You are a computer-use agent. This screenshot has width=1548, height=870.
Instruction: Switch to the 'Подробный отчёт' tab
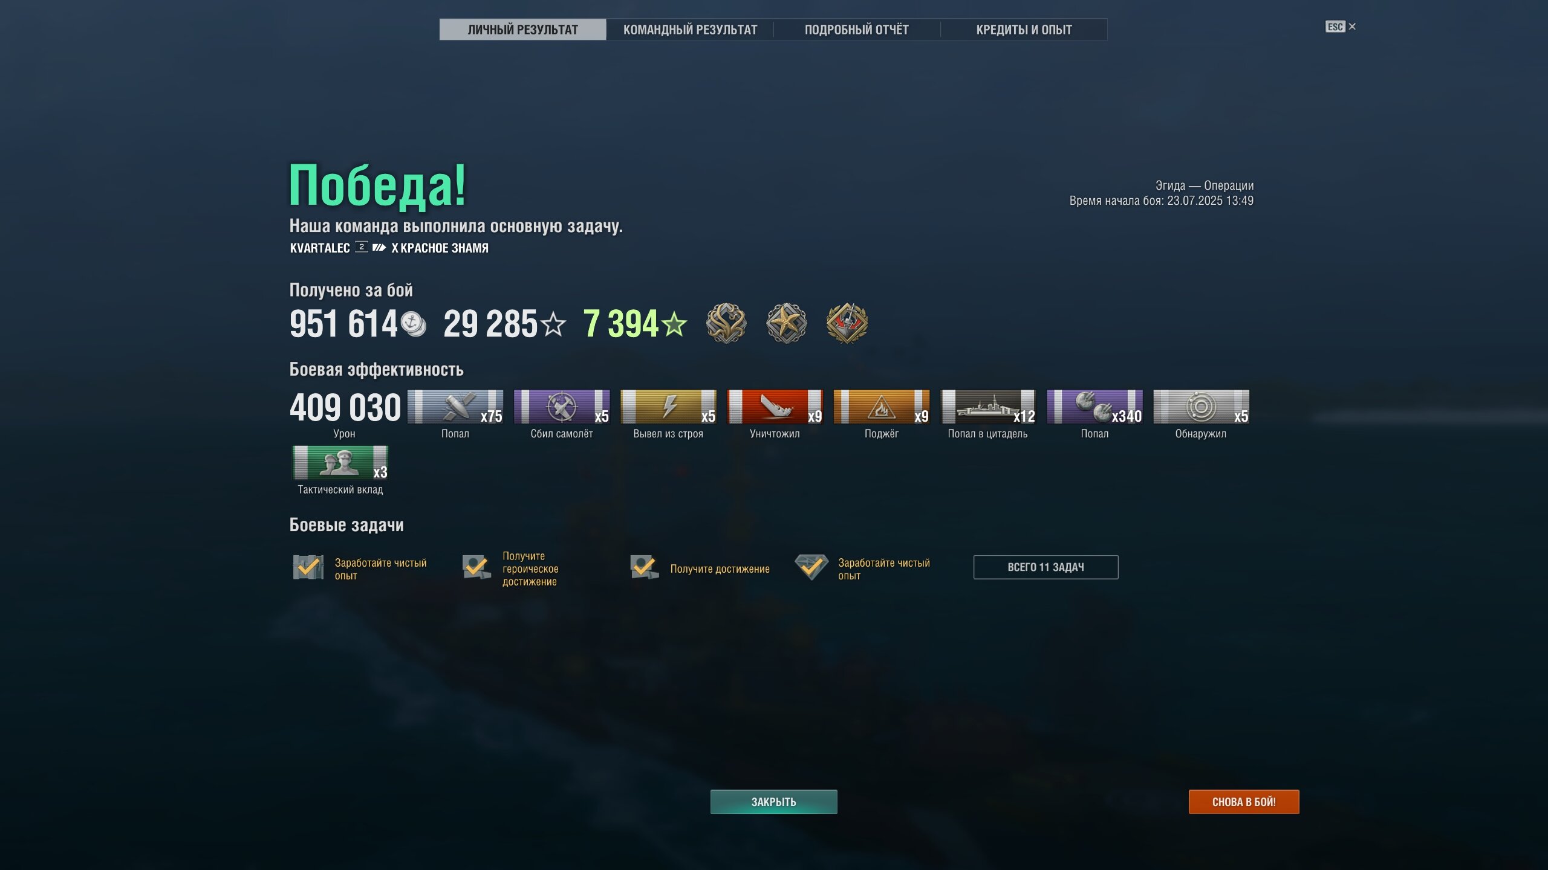857,30
